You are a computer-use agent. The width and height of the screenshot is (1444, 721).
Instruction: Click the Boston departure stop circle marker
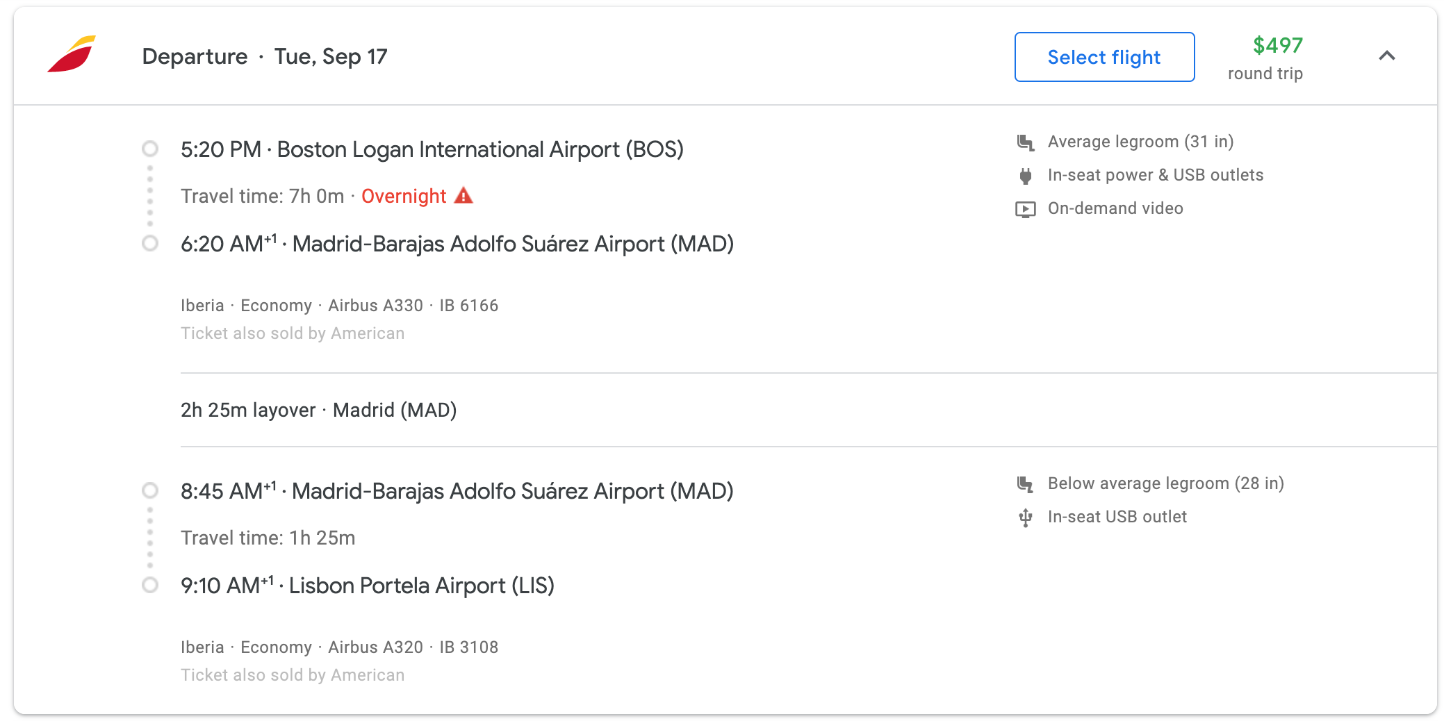pyautogui.click(x=150, y=149)
